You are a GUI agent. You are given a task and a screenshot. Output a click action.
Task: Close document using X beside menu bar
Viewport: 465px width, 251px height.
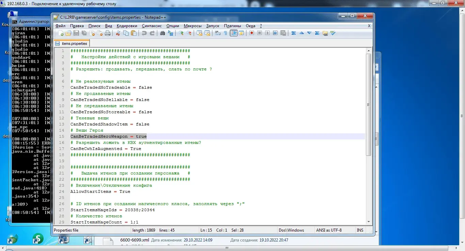[369, 26]
